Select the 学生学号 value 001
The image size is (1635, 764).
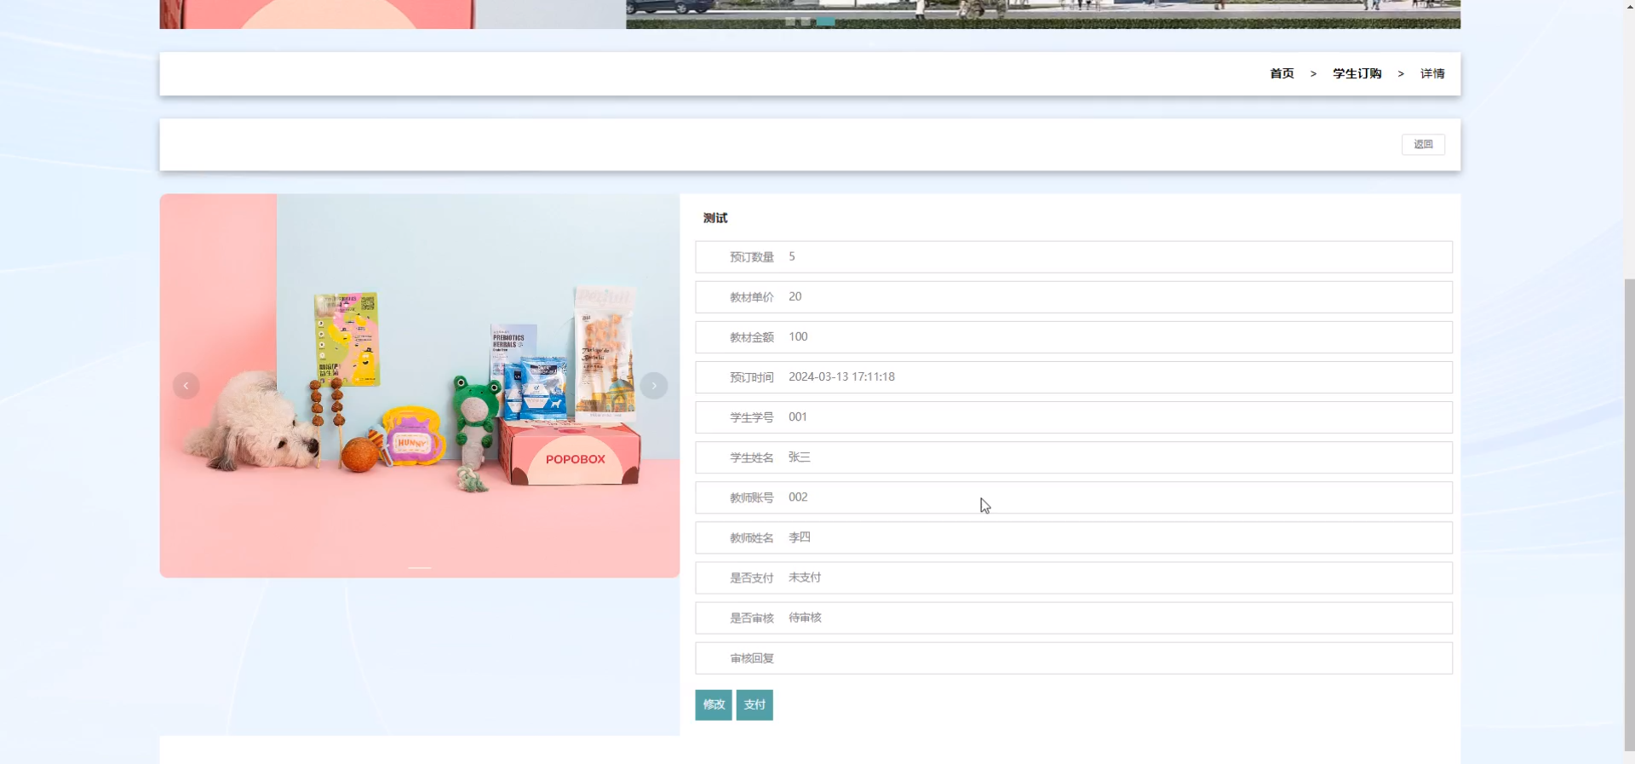coord(798,416)
